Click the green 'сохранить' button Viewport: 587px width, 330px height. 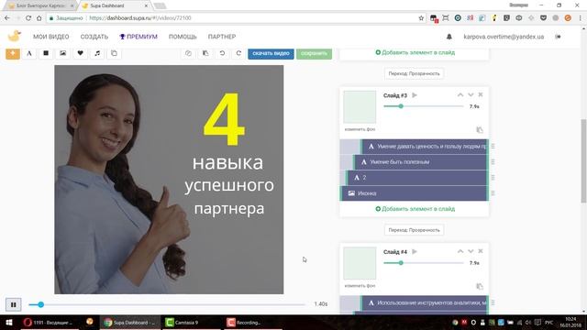coord(314,53)
